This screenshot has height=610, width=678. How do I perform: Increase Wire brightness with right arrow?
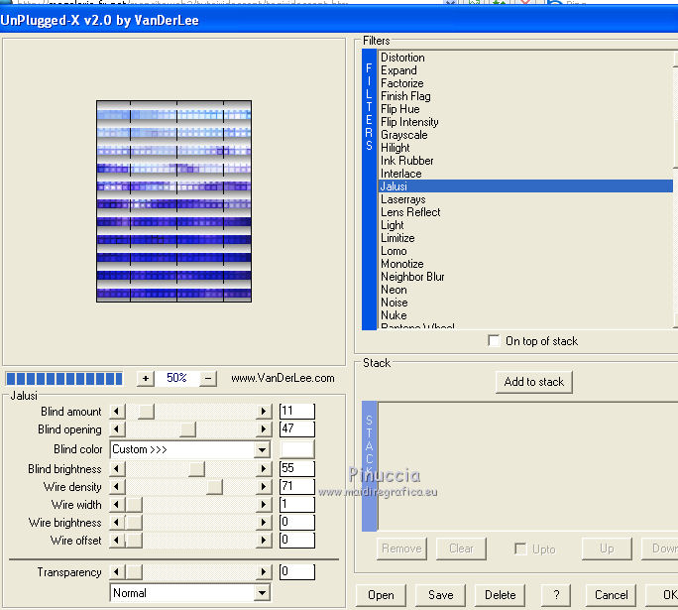pyautogui.click(x=263, y=522)
